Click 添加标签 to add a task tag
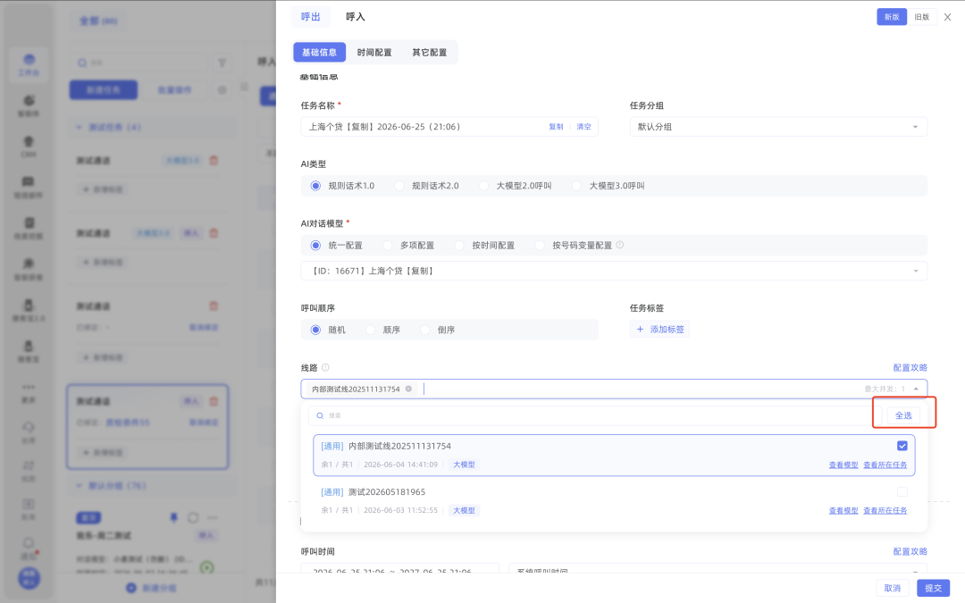 pos(659,329)
